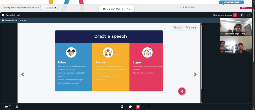
Task: Open the DEMO MATERIAL tab
Action: [x=117, y=9]
